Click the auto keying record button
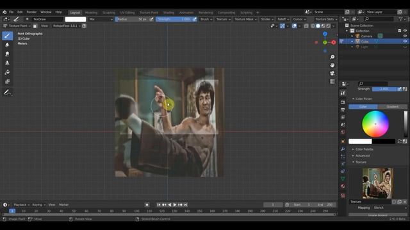This screenshot has width=410, height=230. (x=147, y=204)
